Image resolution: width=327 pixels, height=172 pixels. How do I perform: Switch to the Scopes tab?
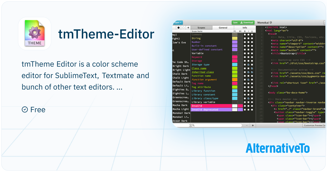tap(201, 28)
